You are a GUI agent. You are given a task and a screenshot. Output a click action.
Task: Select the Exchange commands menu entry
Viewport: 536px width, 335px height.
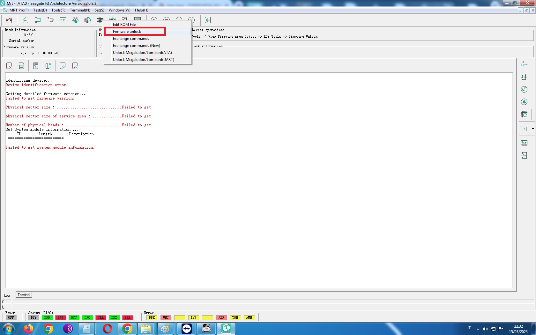pos(147,39)
